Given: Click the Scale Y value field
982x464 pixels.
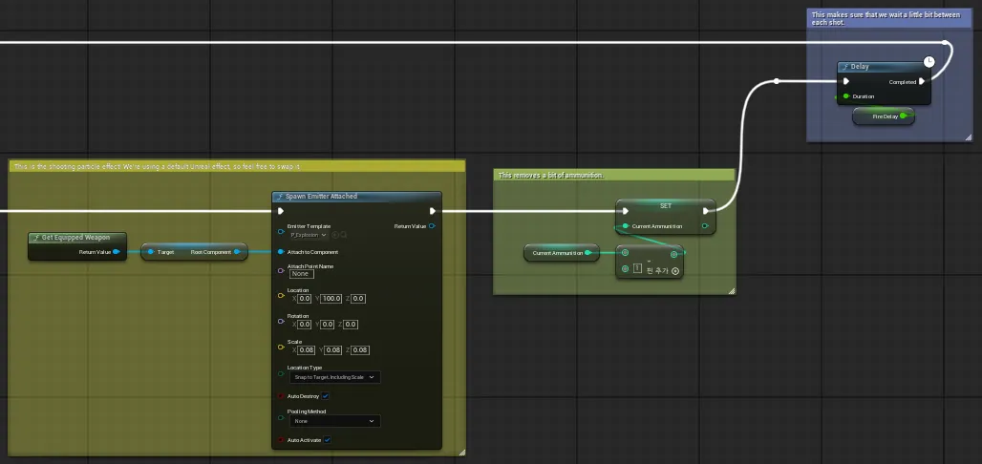Looking at the screenshot, I should coord(333,350).
